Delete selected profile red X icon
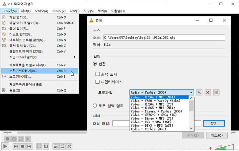239x151 pixels. [x=207, y=93]
